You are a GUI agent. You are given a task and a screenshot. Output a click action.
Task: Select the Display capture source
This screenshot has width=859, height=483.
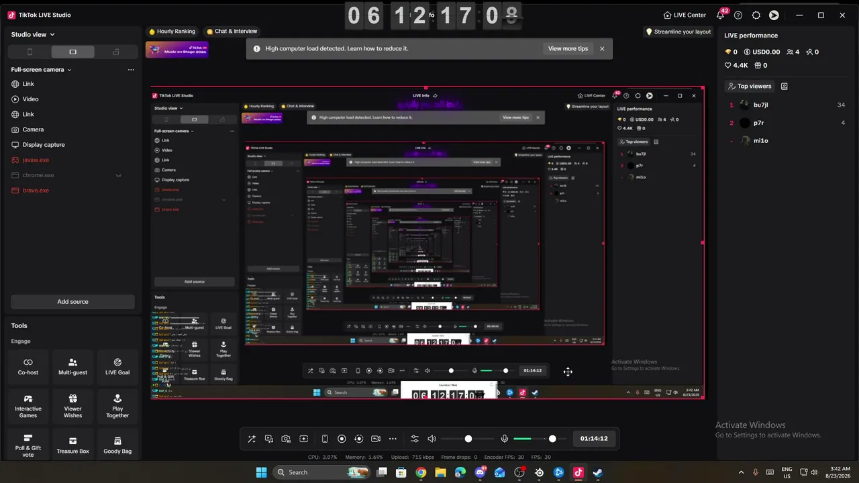72,145
